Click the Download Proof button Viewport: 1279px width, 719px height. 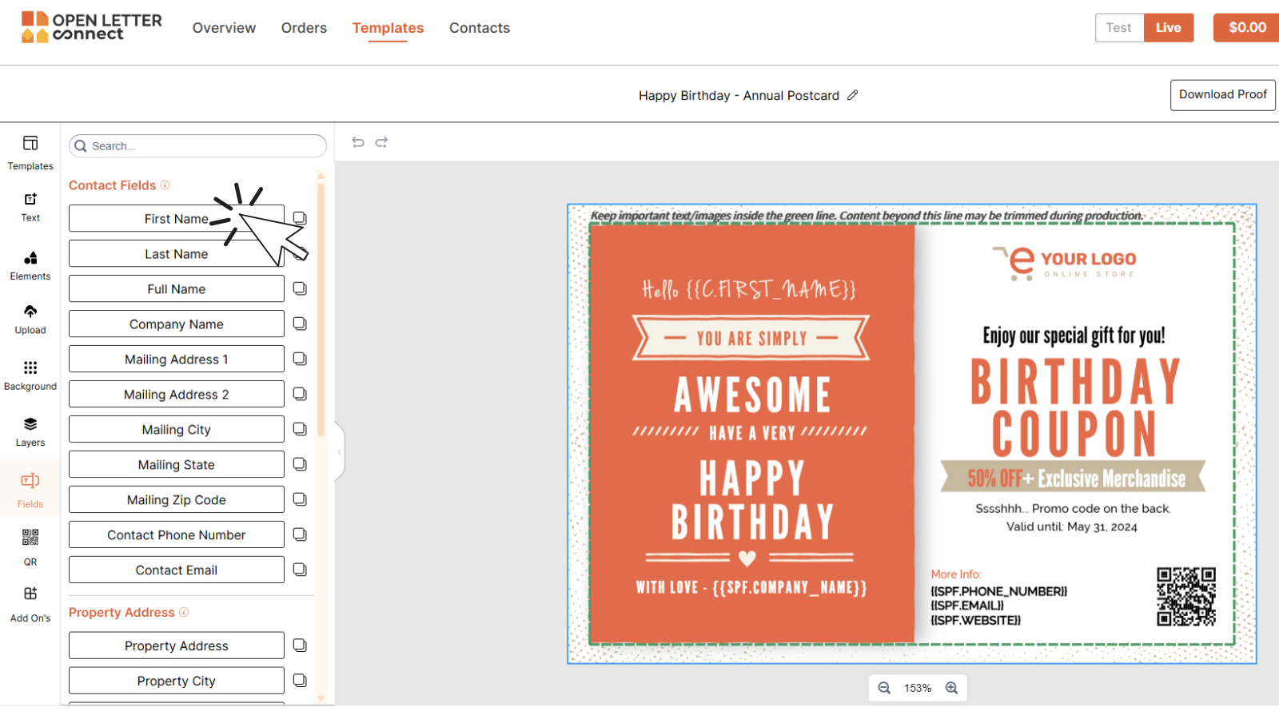coord(1222,95)
